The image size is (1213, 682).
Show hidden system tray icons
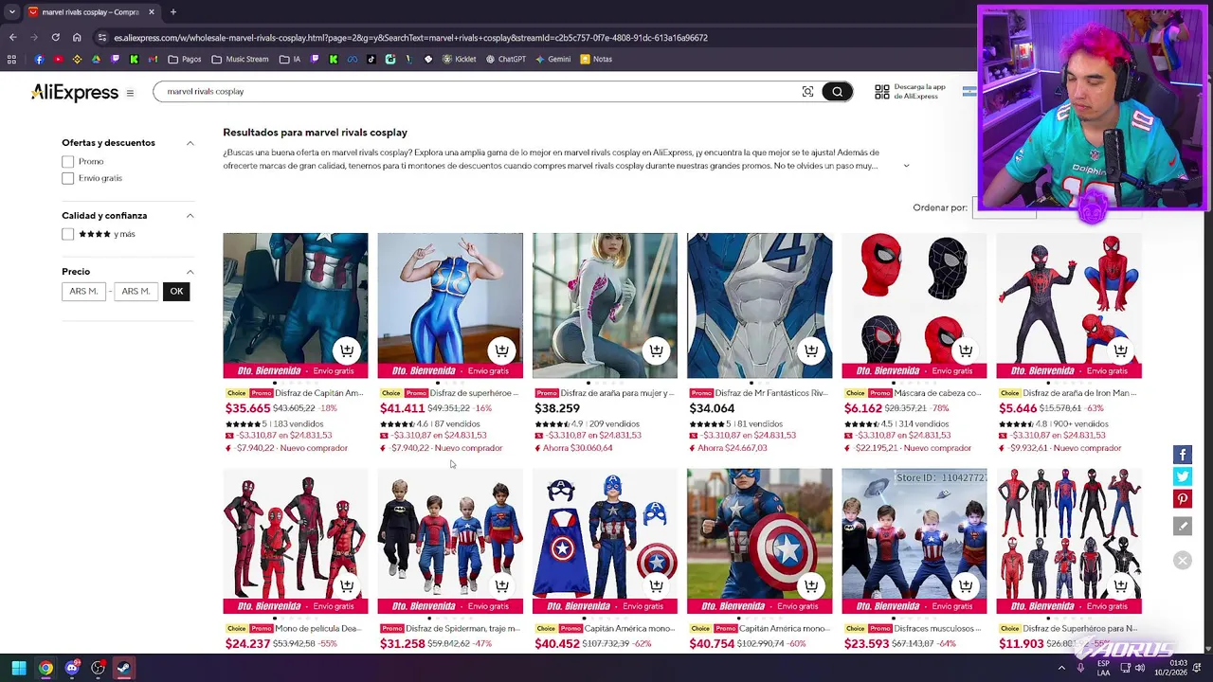[x=1061, y=669]
